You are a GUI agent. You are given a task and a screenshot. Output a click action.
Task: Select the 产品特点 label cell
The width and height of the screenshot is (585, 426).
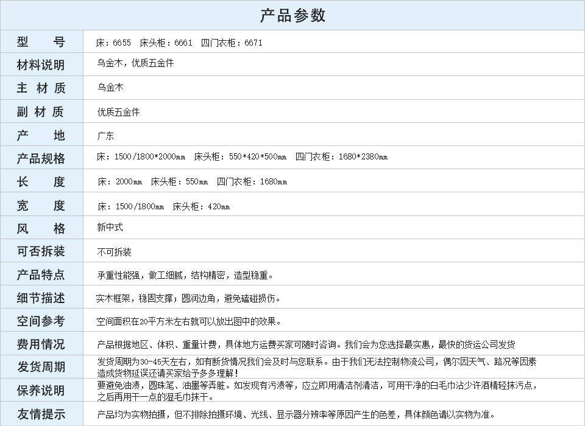41,274
